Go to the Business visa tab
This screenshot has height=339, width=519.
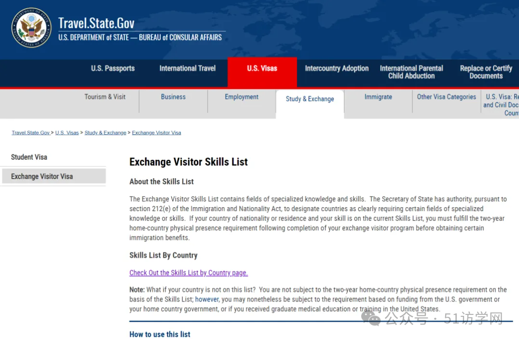coord(173,97)
